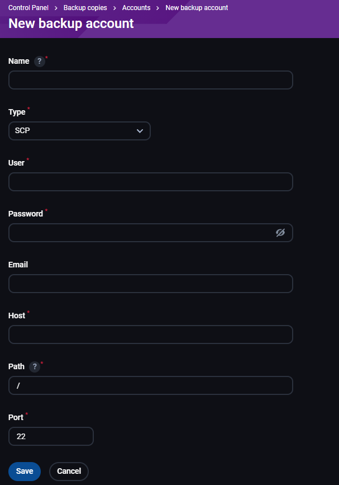Cancel creating the backup account
This screenshot has height=485, width=339.
pos(69,471)
